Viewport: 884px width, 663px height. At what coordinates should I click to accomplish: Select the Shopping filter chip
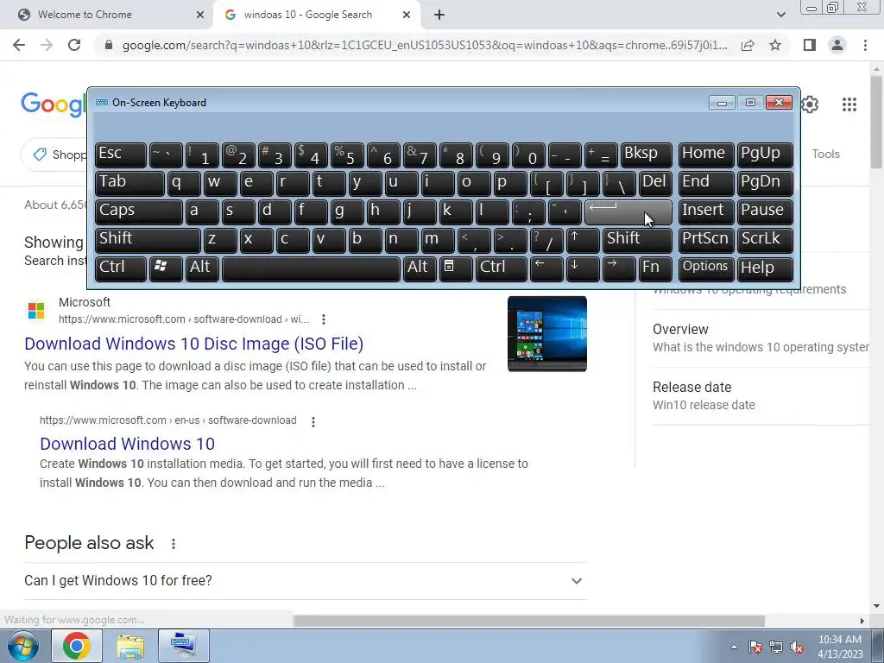[x=55, y=154]
